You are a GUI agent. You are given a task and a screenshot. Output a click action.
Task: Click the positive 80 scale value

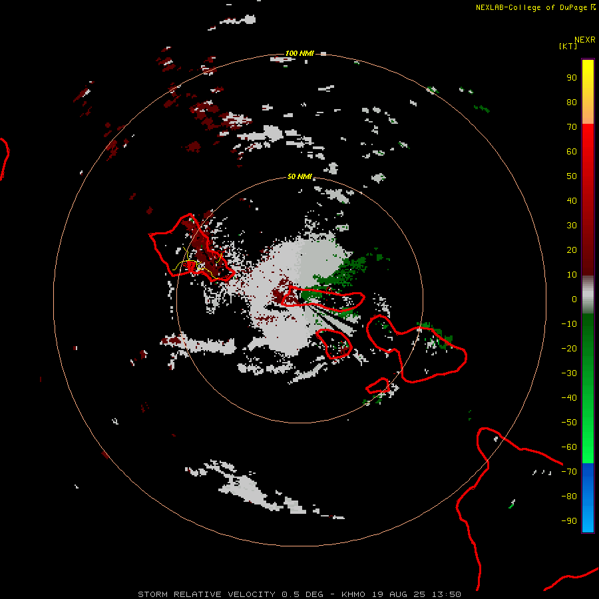tap(572, 102)
